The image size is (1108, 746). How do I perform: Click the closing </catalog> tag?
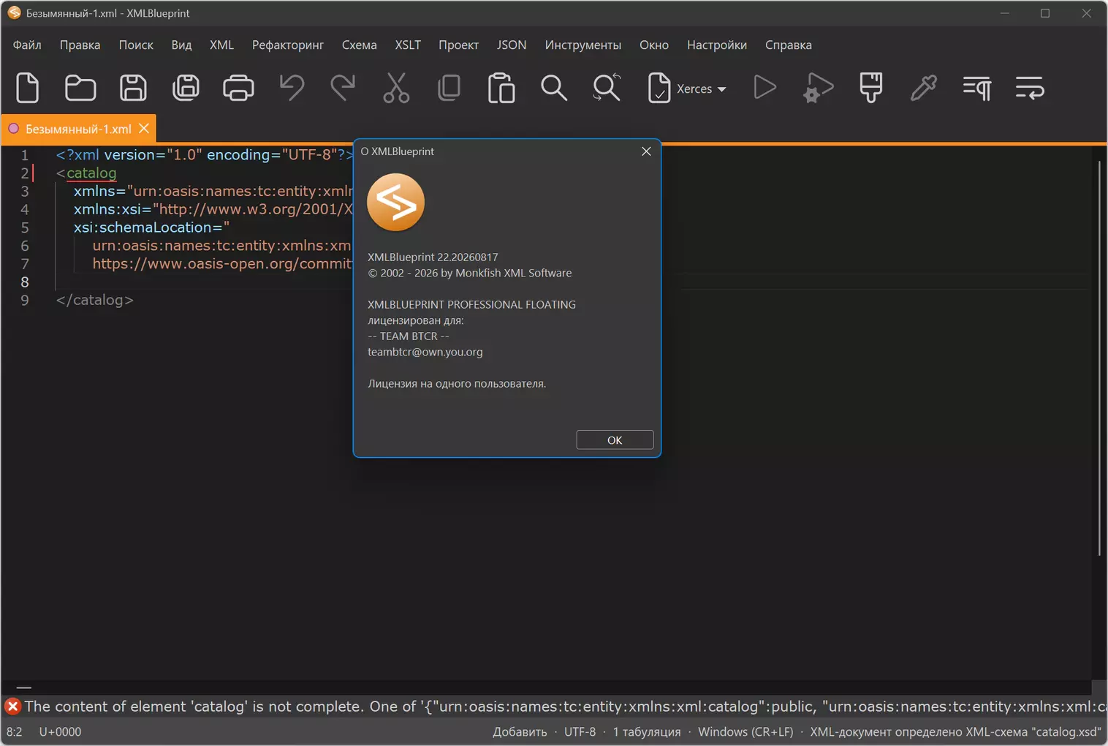pos(95,300)
